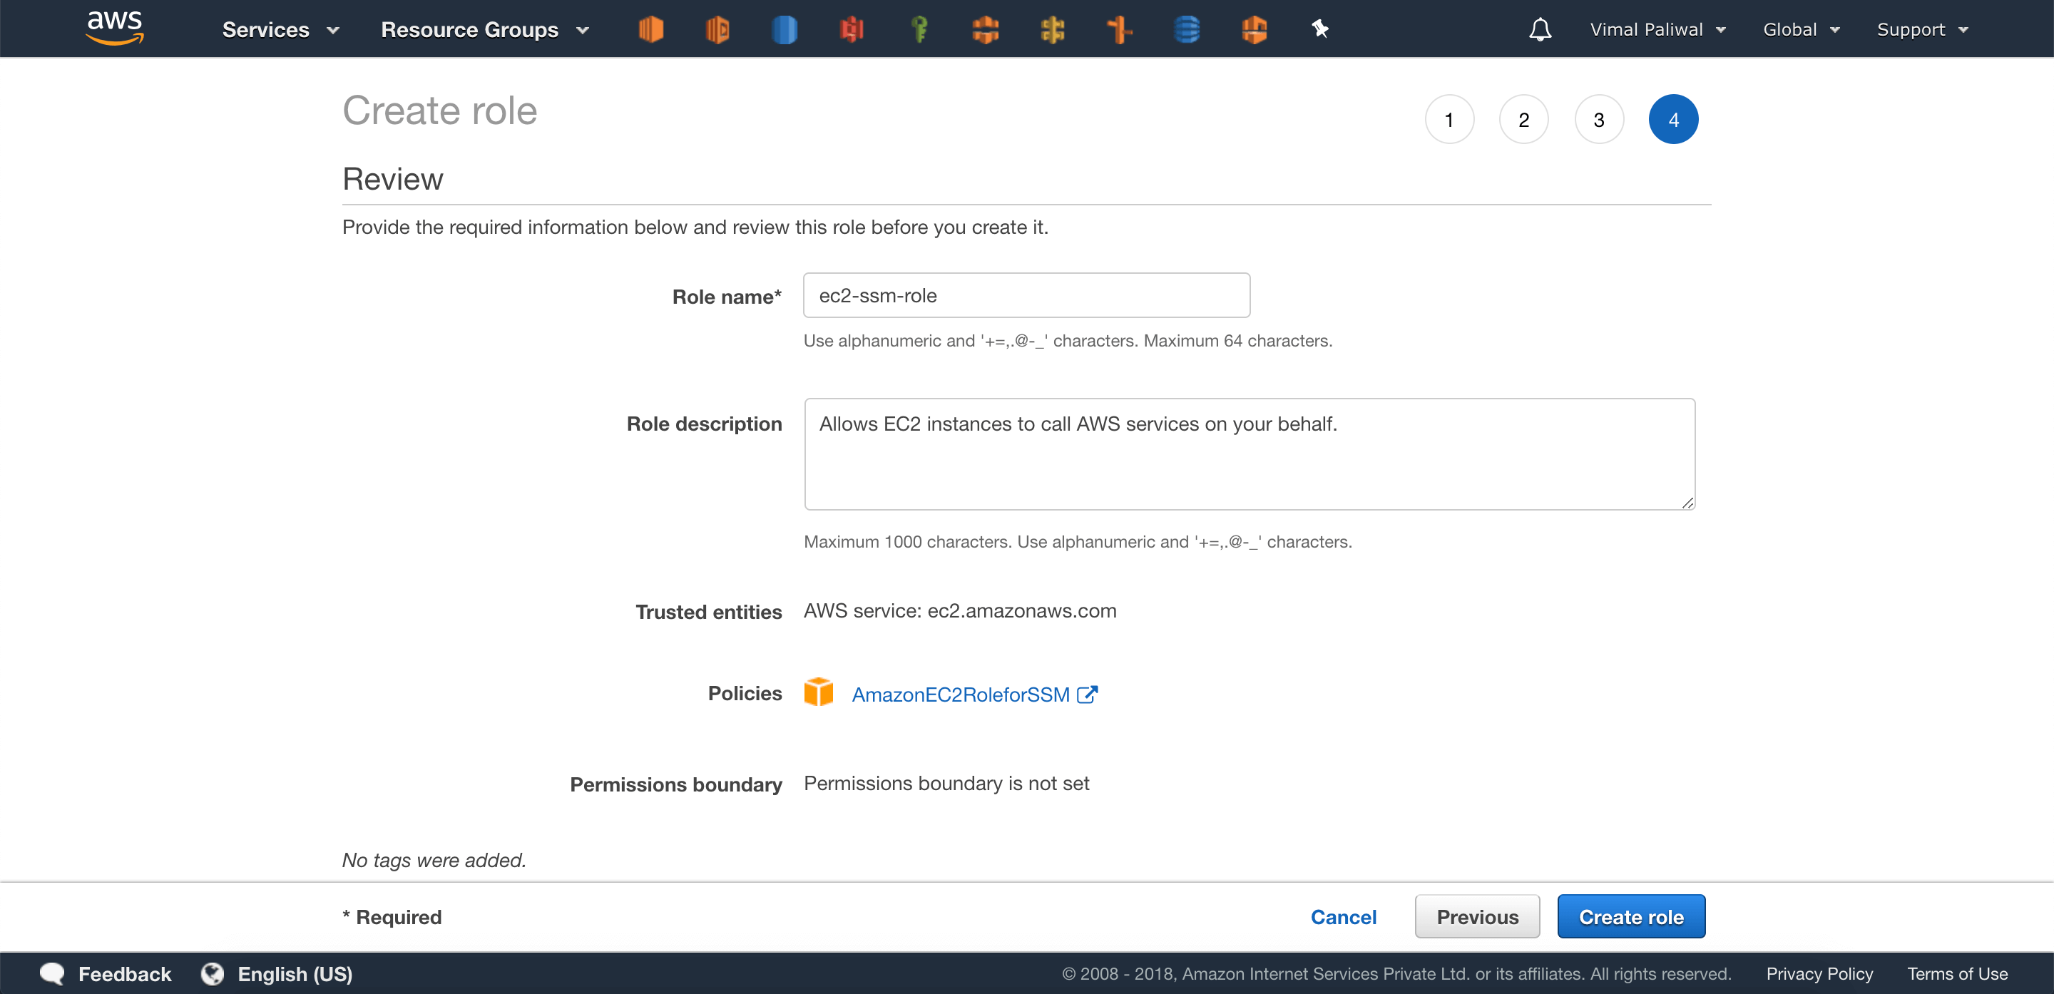
Task: Click the 'Role name*' label
Action: [727, 297]
